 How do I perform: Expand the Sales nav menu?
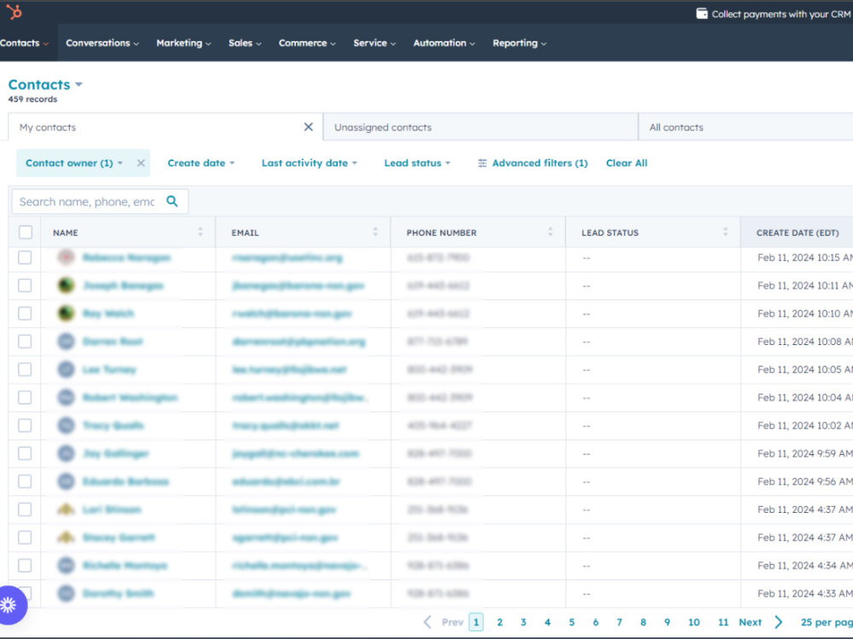coord(245,43)
